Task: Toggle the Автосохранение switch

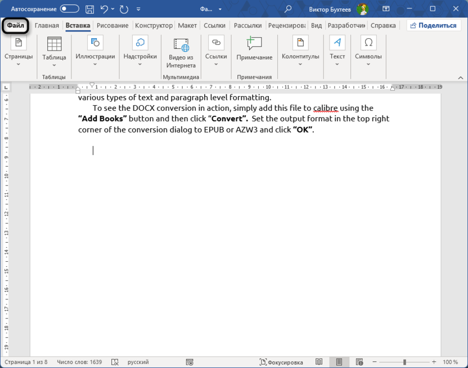Action: pos(70,9)
